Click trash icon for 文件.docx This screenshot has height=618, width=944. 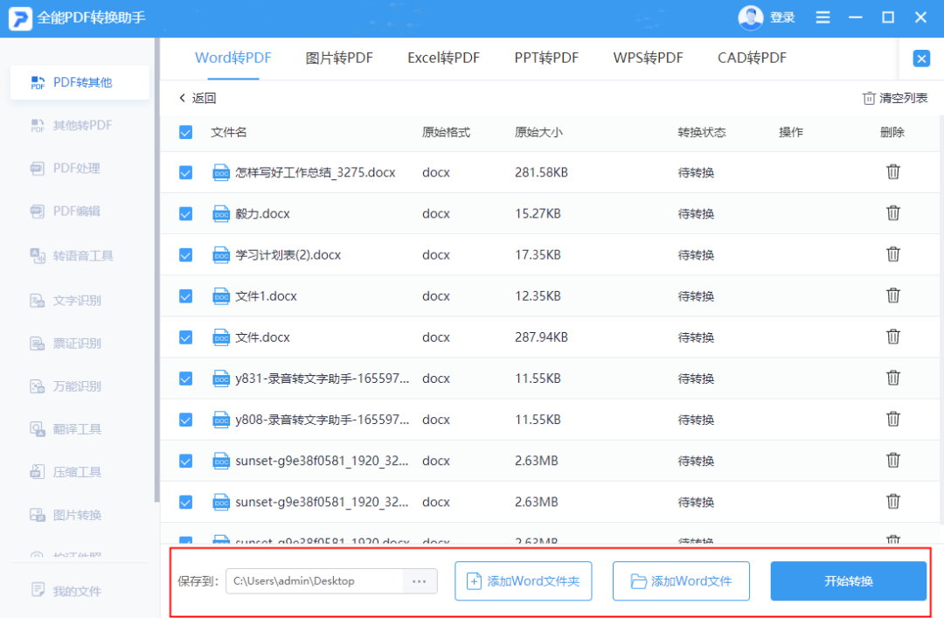[x=892, y=337]
